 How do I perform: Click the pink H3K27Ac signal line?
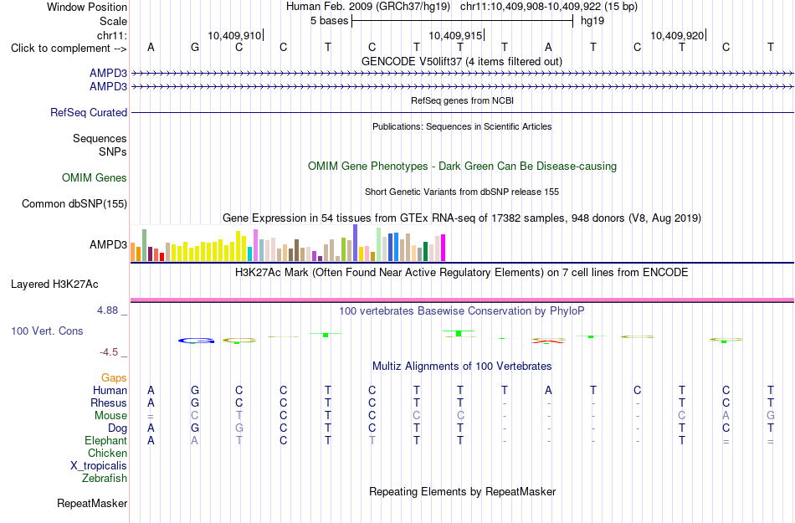(462, 300)
